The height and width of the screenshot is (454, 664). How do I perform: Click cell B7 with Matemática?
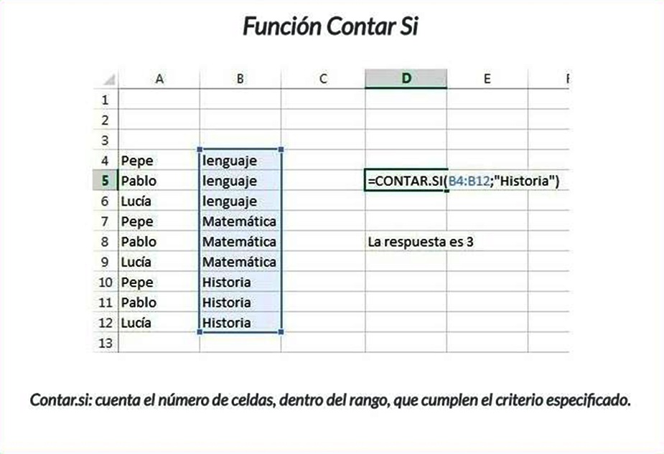(239, 222)
